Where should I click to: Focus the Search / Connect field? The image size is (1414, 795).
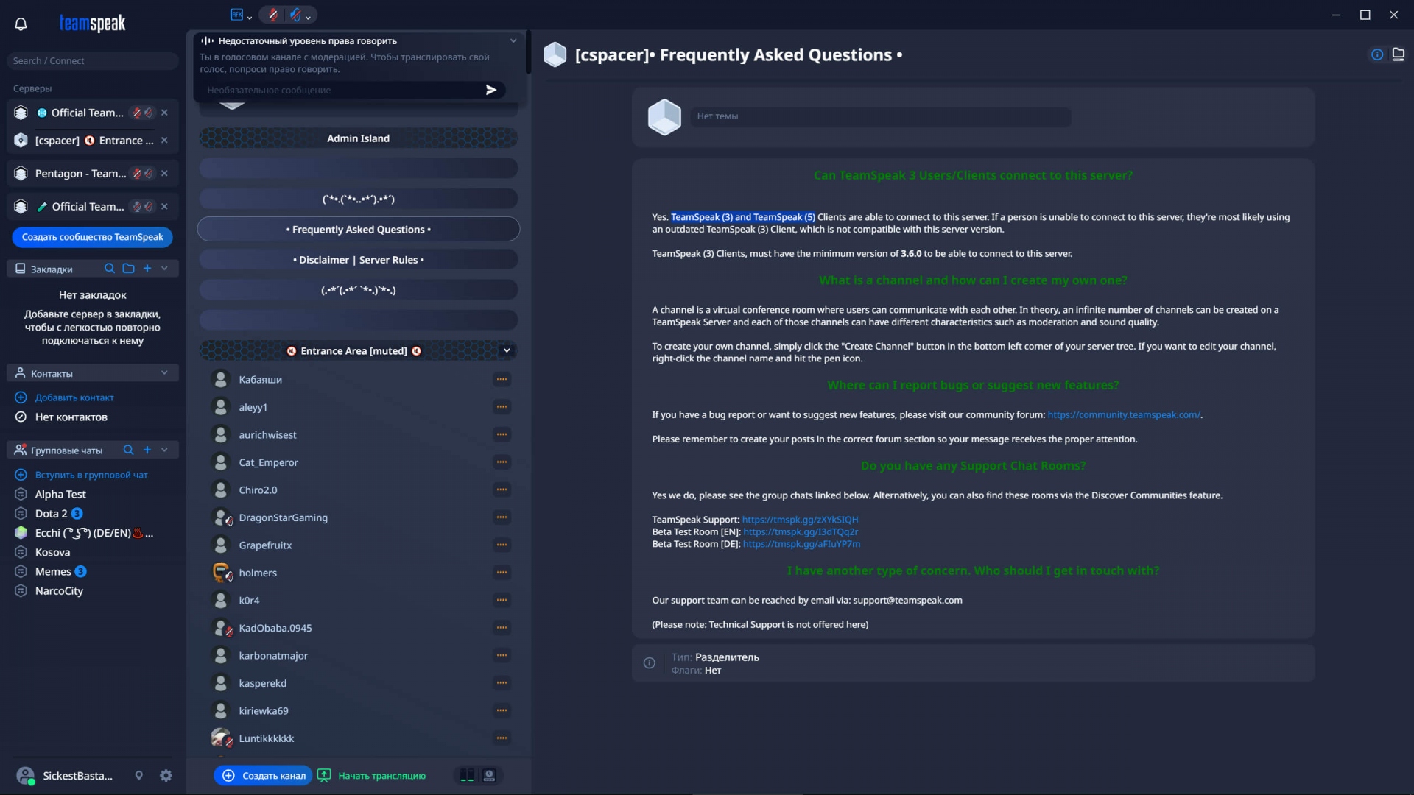click(93, 60)
